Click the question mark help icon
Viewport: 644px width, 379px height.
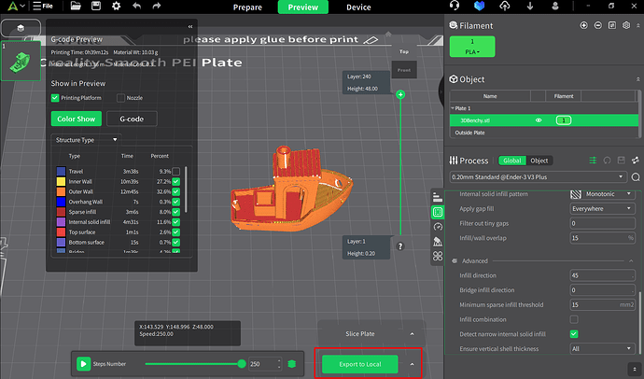(x=400, y=246)
